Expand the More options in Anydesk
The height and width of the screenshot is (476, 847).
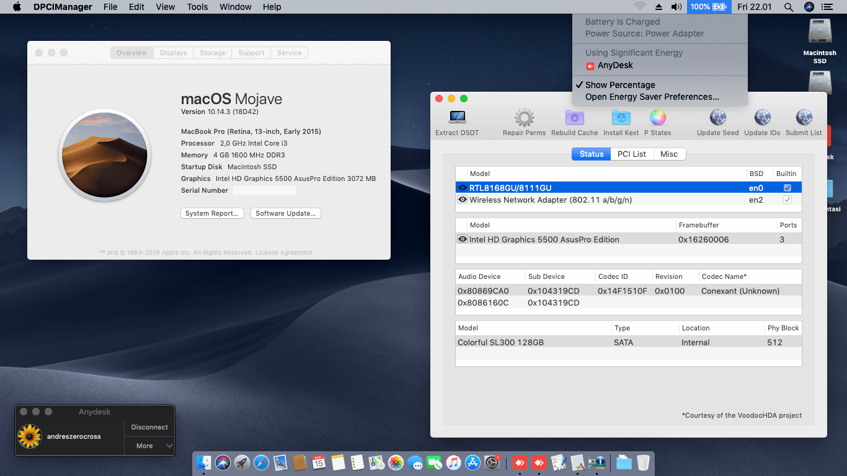(149, 445)
